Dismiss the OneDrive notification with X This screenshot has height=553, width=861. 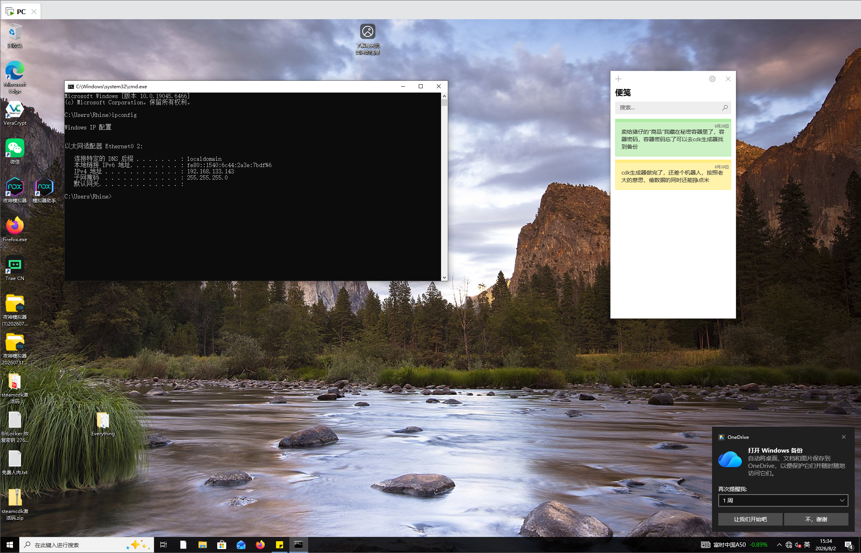tap(844, 437)
